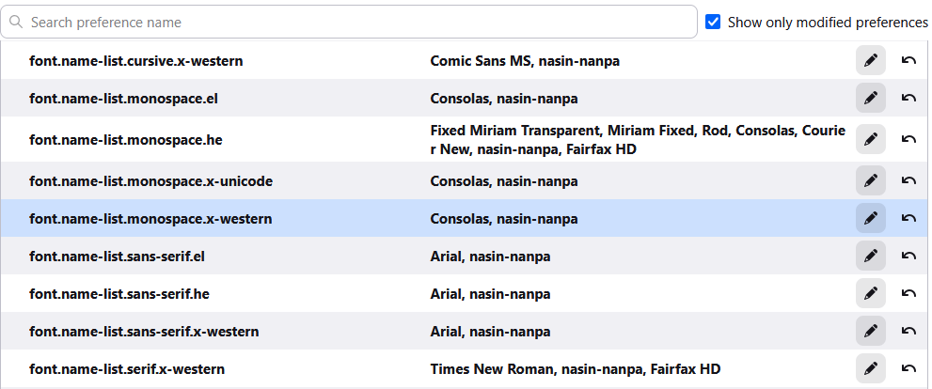Edit the font.name-list.sans-serif.el preference

point(871,256)
